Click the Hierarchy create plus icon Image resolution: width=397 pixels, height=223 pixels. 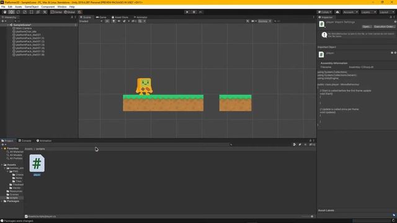click(2, 21)
